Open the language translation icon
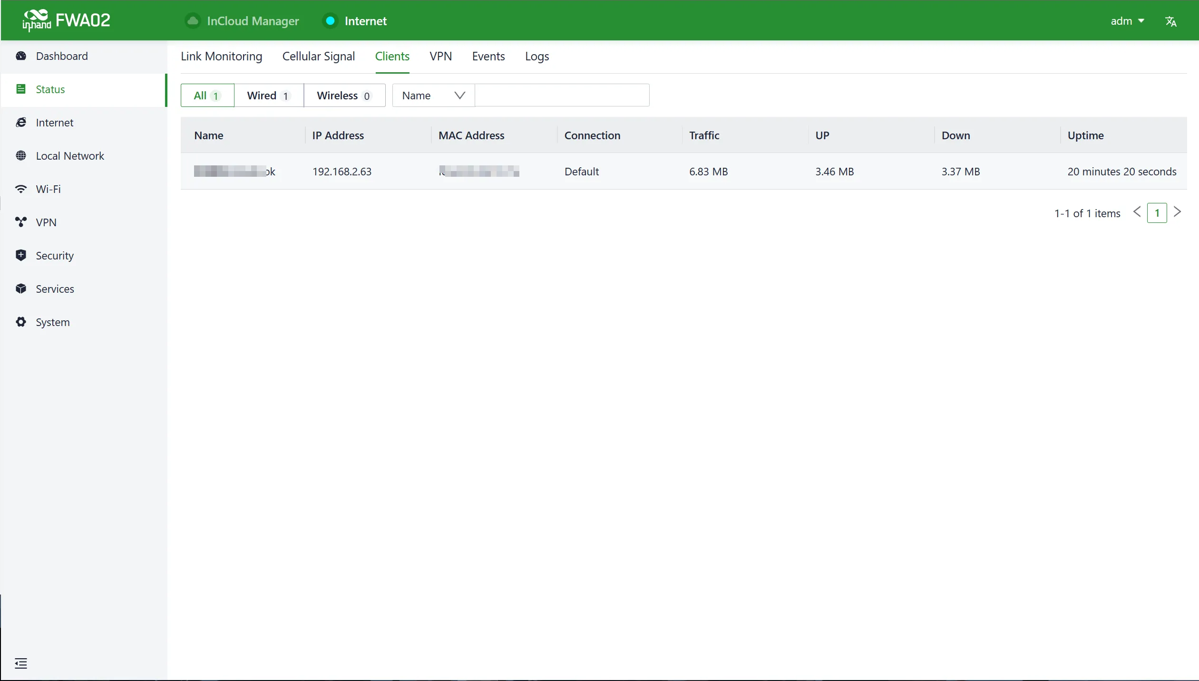The height and width of the screenshot is (681, 1199). [x=1171, y=21]
